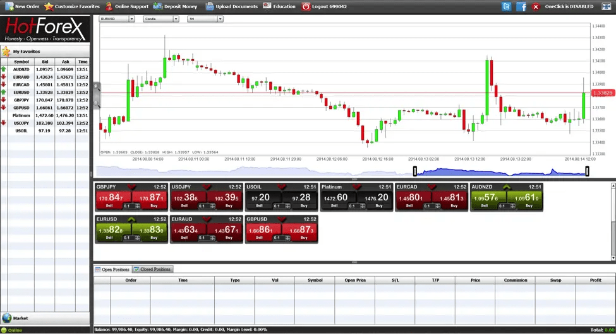
Task: Click the red Logout power icon
Action: (306, 6)
